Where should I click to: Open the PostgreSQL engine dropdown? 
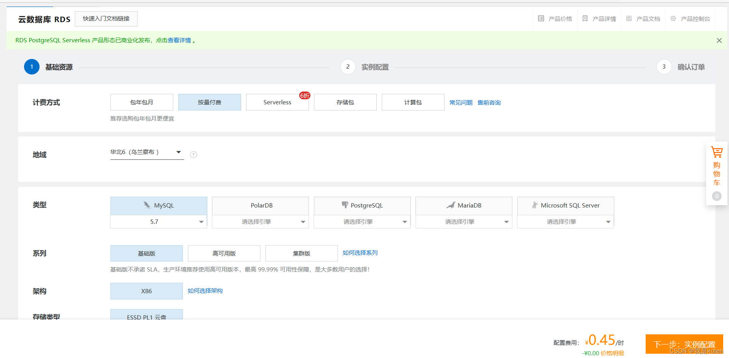point(362,222)
